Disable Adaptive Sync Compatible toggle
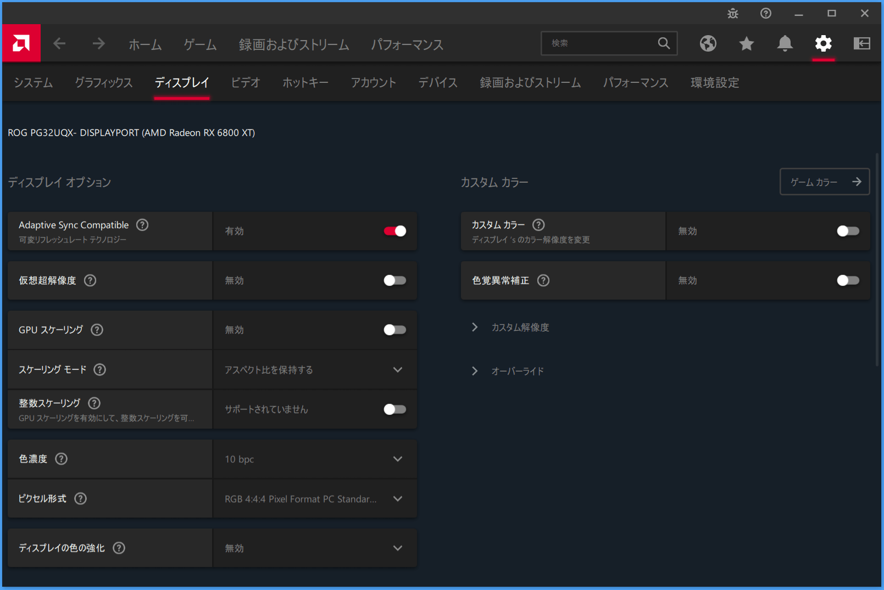This screenshot has height=590, width=884. point(395,231)
